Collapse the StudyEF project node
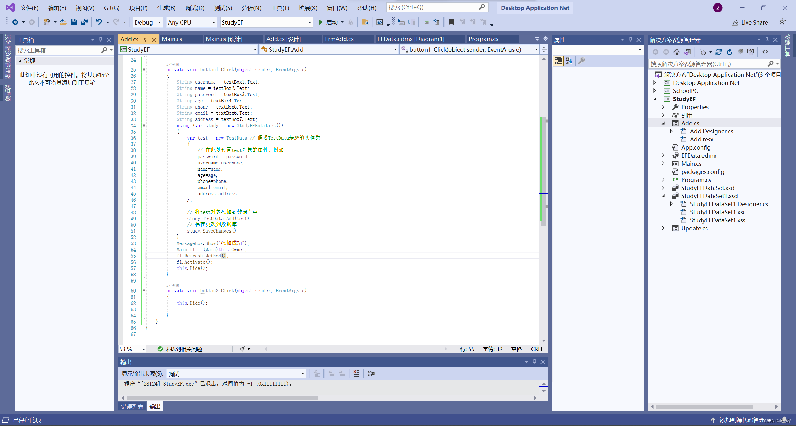Screen dimensions: 796x426 (655, 99)
